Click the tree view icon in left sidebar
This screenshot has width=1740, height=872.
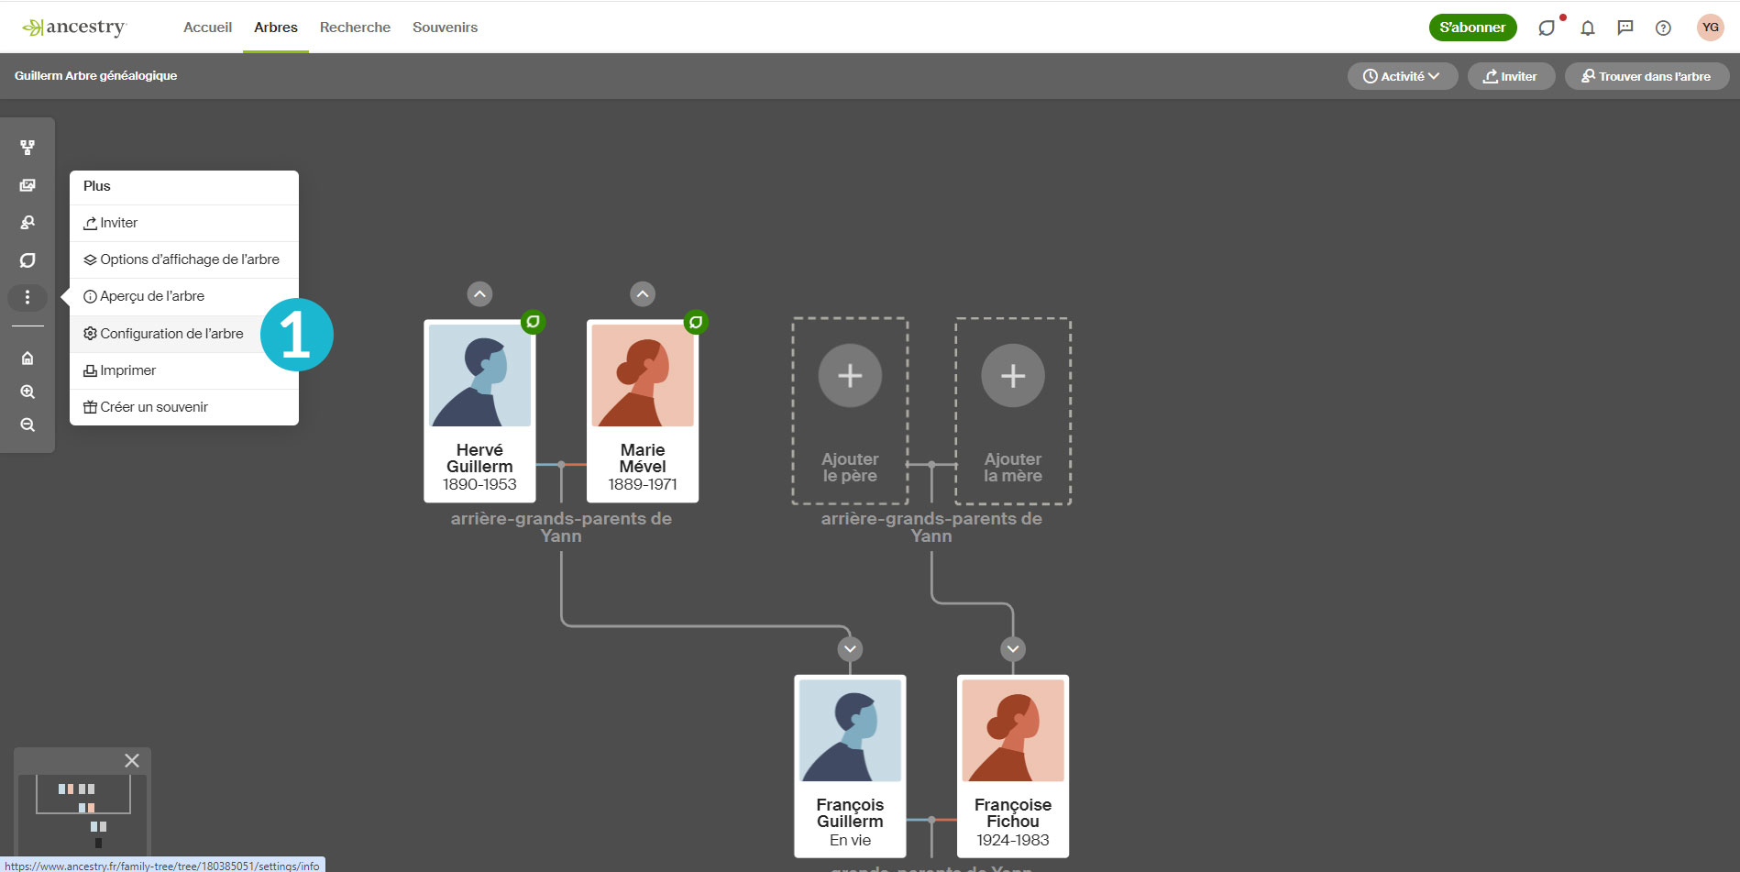28,147
